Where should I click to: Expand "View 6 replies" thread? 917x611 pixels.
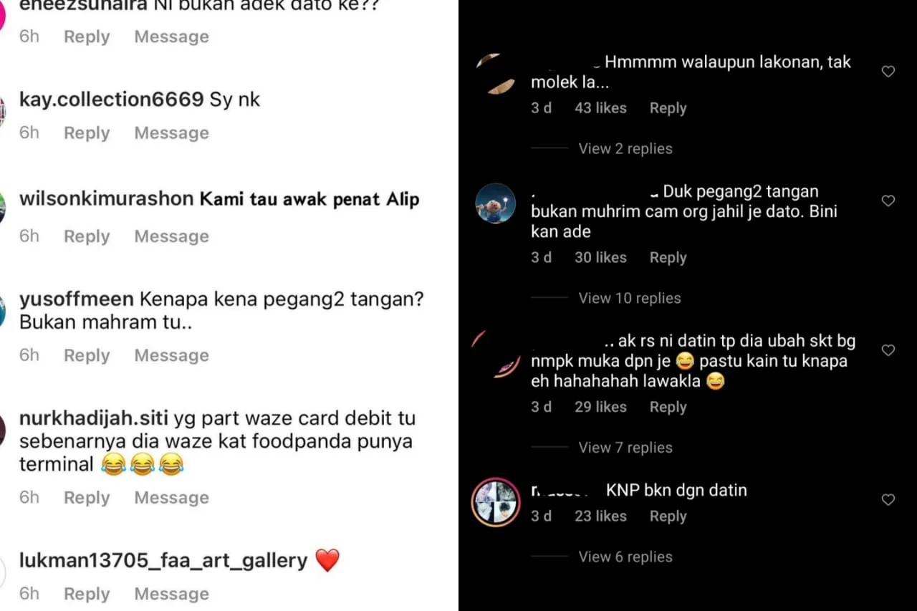pyautogui.click(x=625, y=557)
